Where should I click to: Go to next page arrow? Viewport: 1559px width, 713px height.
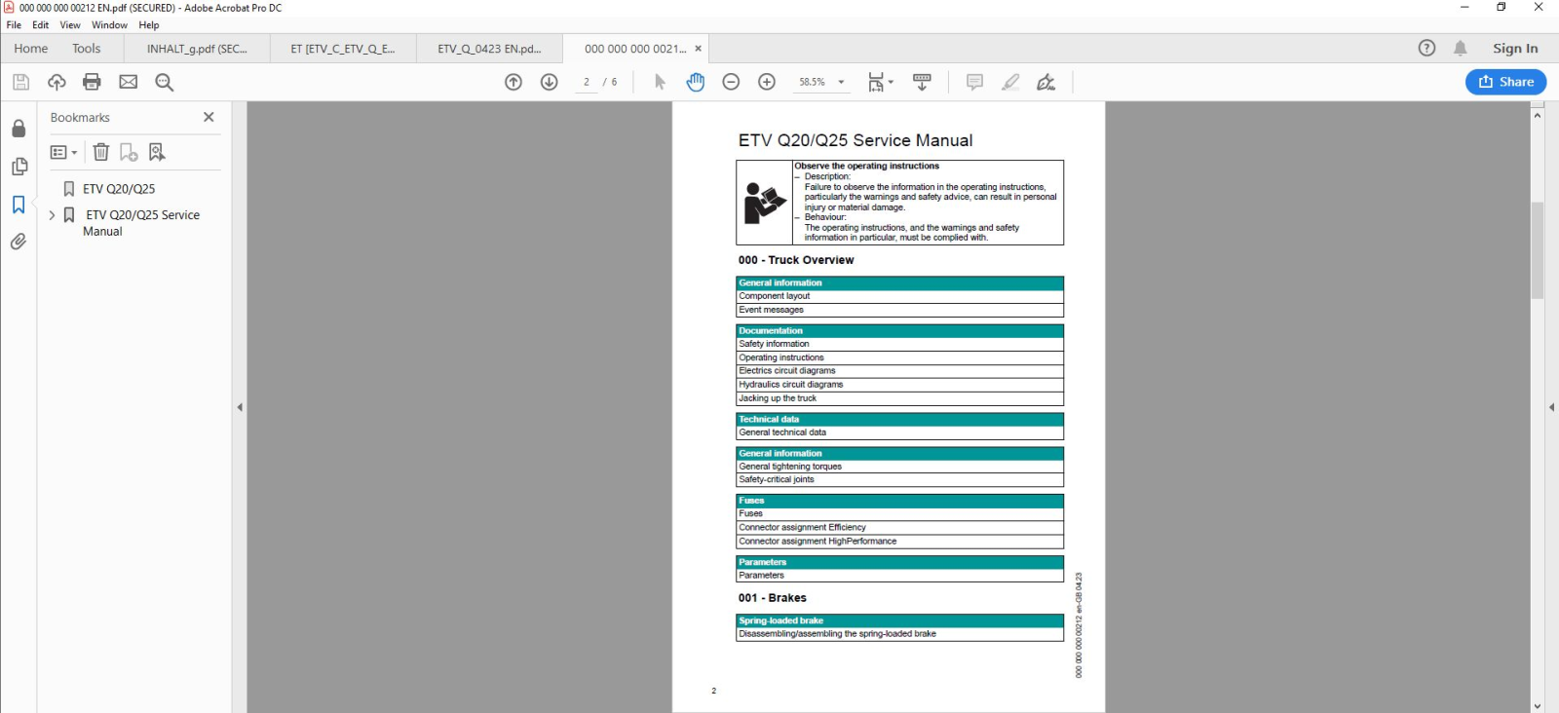(x=550, y=82)
